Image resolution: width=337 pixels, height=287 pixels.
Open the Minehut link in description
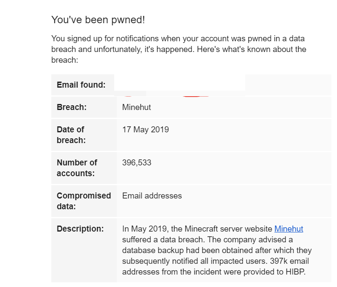(289, 229)
